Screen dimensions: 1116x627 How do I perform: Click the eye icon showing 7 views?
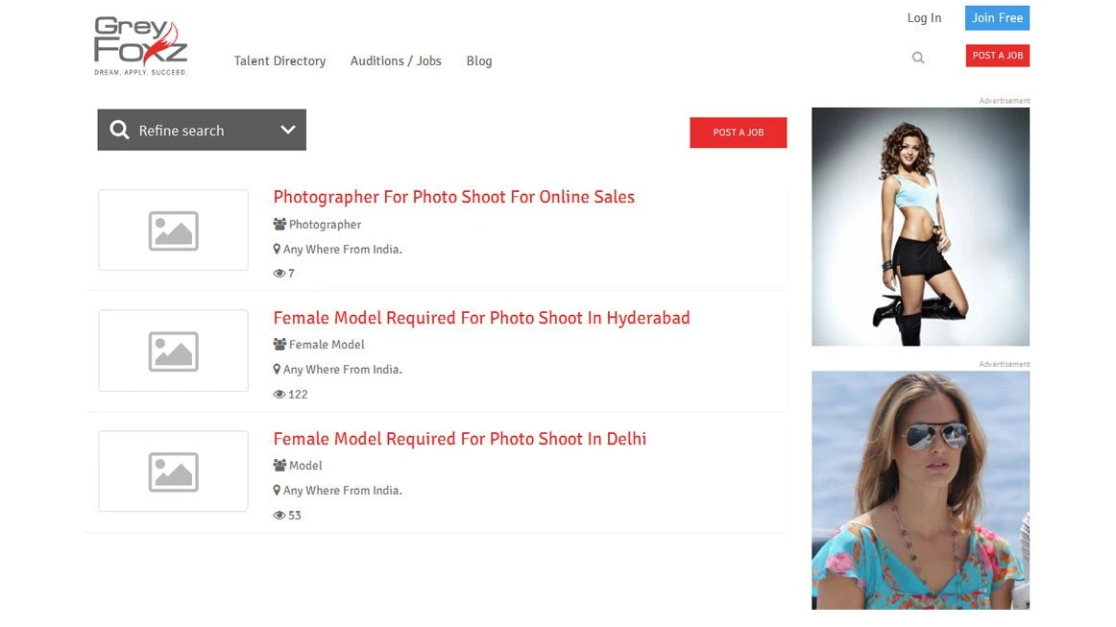tap(279, 274)
